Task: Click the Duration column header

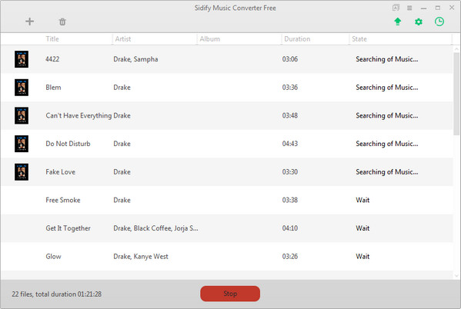Action: pyautogui.click(x=297, y=38)
